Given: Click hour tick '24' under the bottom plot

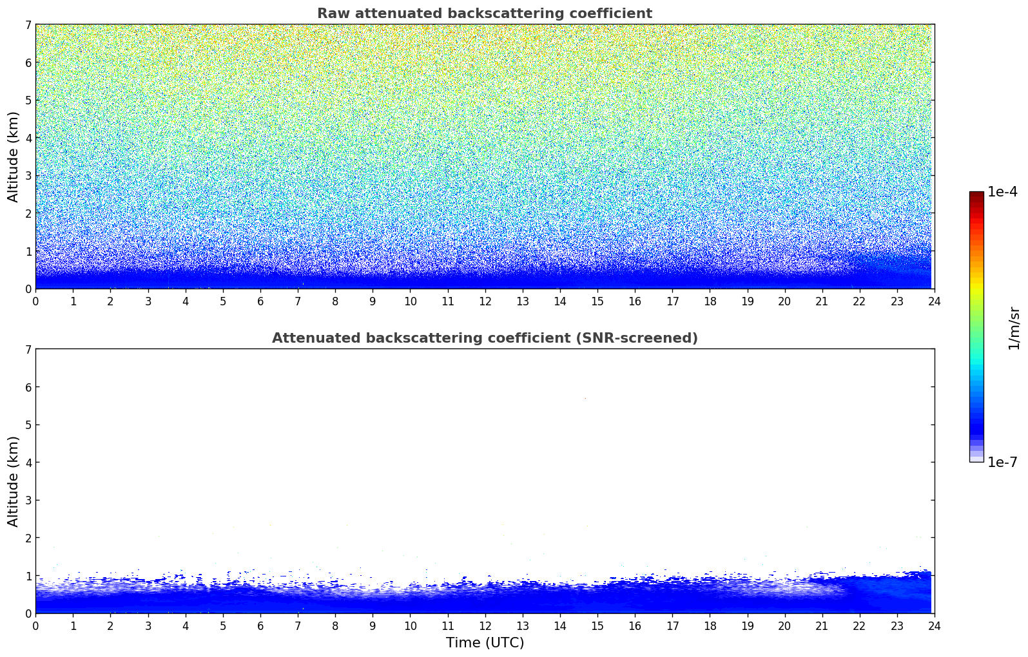Looking at the screenshot, I should (935, 625).
